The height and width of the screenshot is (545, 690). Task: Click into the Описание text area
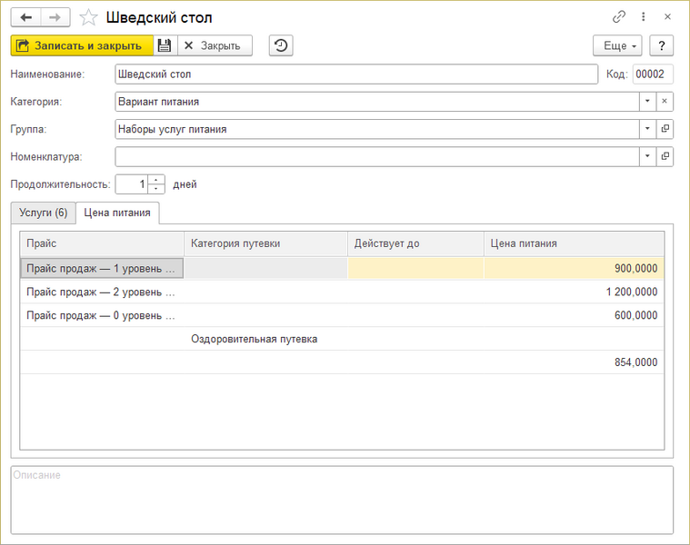(x=342, y=500)
